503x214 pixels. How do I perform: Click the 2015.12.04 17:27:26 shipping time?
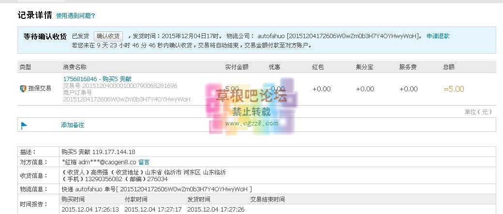tap(216, 210)
